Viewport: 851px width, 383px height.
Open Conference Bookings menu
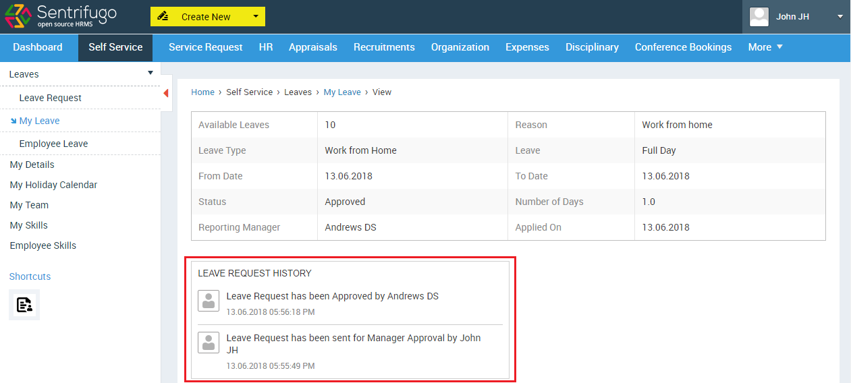pyautogui.click(x=683, y=47)
